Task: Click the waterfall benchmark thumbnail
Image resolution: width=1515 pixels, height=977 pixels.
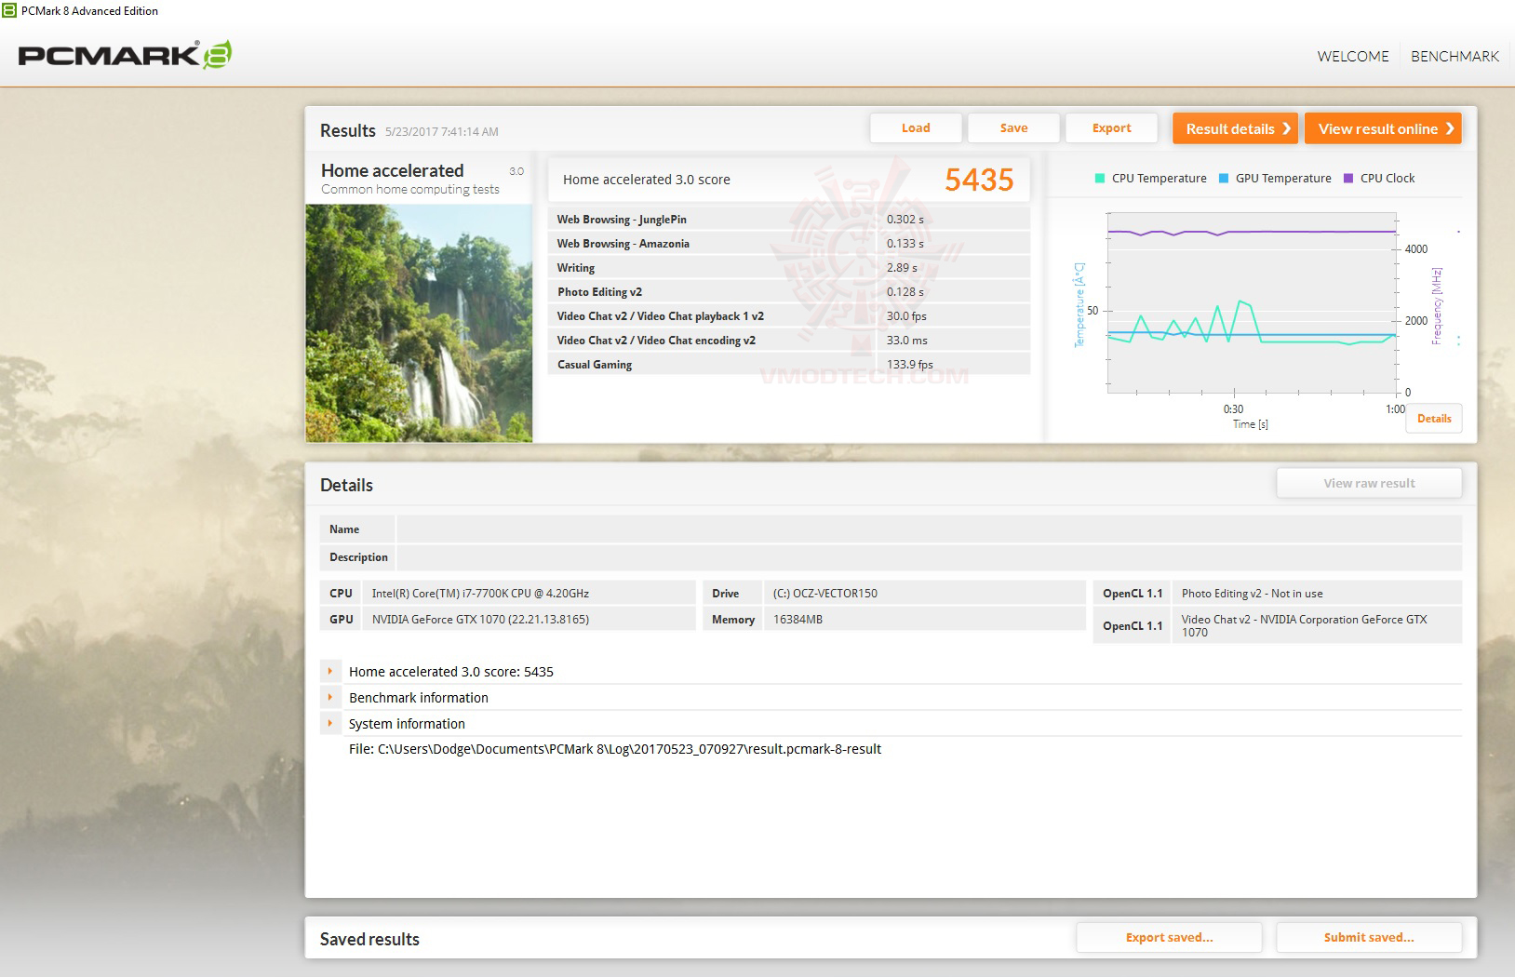Action: 419,323
